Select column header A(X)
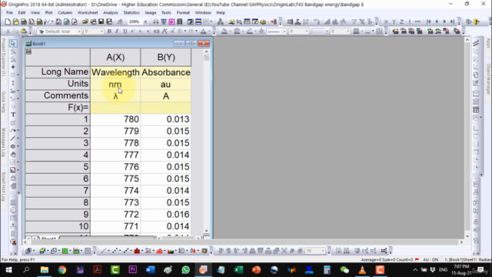The image size is (492, 277). (115, 57)
